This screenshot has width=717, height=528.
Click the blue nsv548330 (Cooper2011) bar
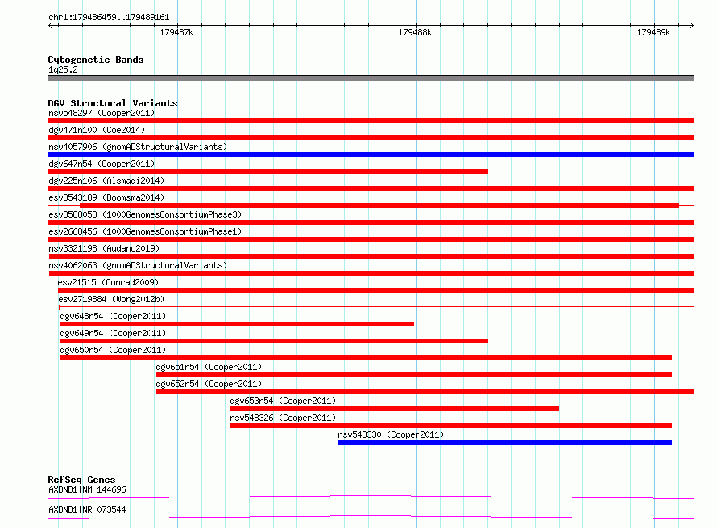coord(505,443)
